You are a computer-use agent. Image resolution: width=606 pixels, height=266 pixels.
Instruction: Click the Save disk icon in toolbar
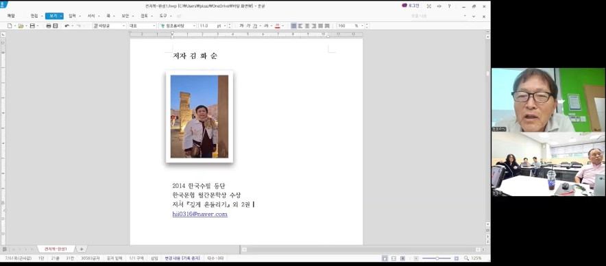coord(32,26)
